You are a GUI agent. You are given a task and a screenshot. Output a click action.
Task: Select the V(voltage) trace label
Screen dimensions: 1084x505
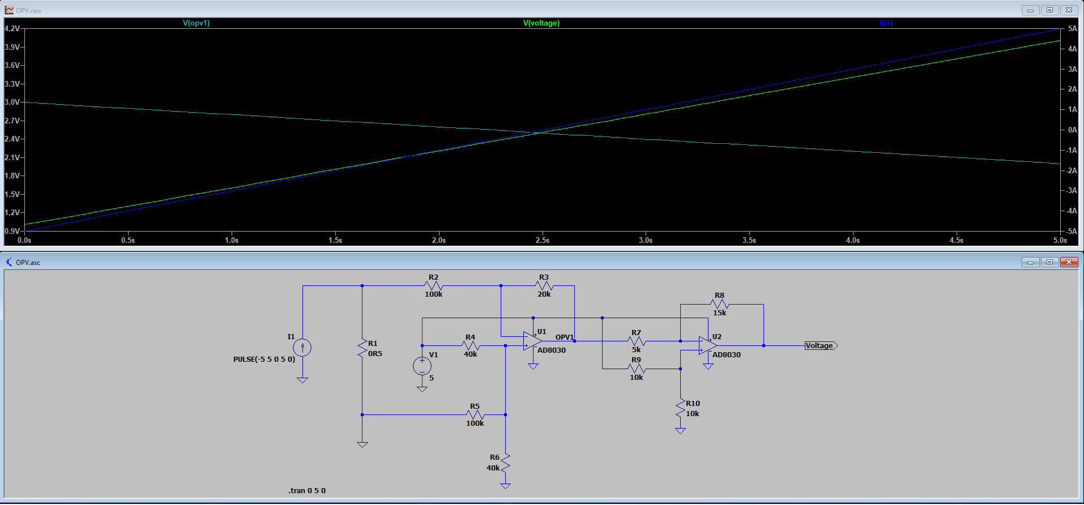pos(541,23)
